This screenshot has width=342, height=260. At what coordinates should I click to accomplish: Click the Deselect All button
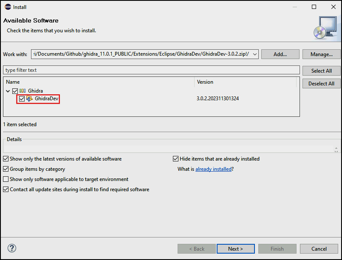pos(321,84)
